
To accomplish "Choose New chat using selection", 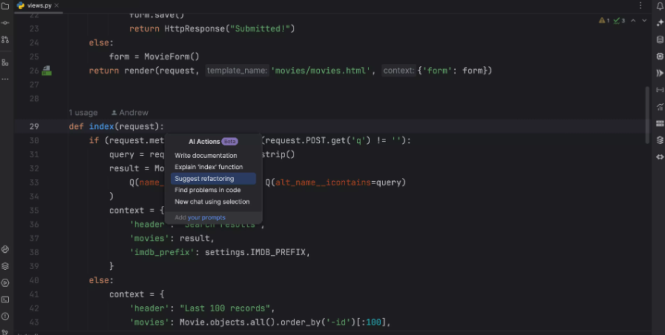I will 212,202.
